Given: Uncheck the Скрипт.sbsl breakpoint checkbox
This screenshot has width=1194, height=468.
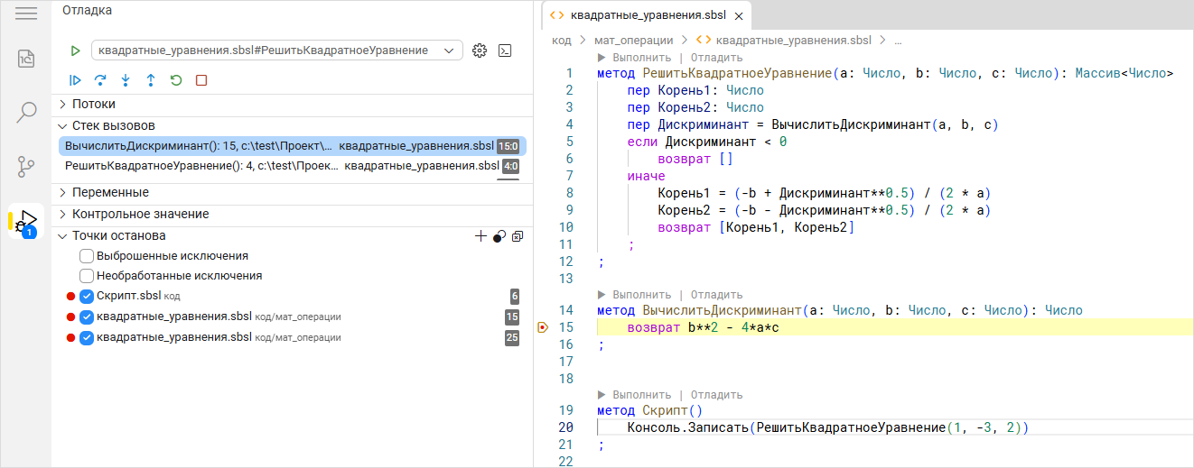Looking at the screenshot, I should (87, 297).
